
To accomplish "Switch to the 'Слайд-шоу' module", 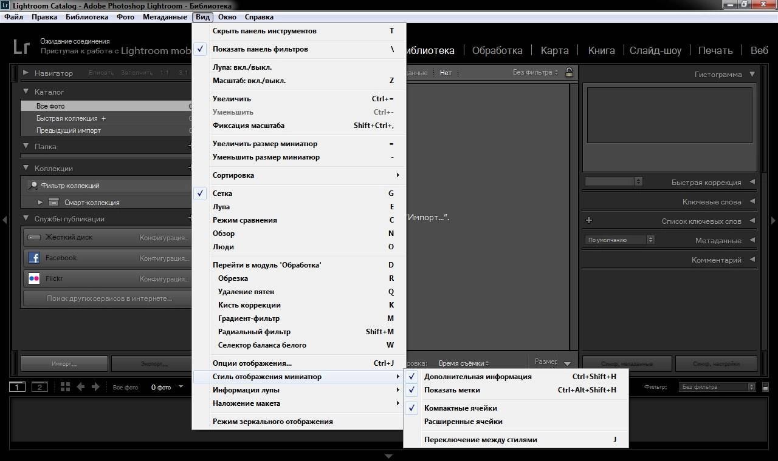I will pos(655,50).
